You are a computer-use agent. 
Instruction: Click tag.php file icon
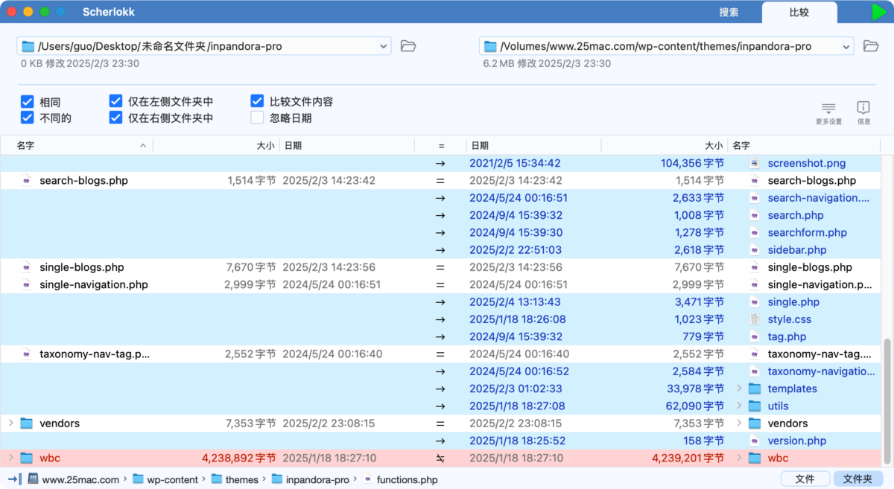coord(755,336)
